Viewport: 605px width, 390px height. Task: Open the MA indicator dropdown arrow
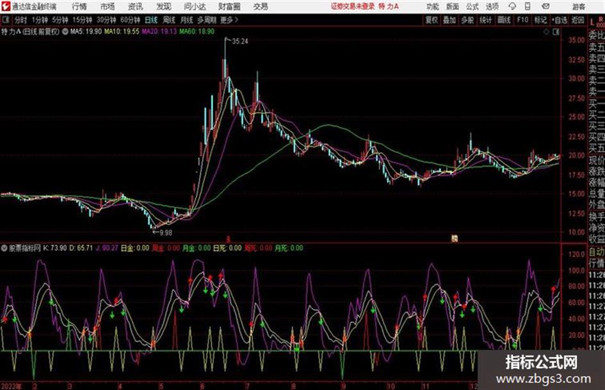click(65, 31)
